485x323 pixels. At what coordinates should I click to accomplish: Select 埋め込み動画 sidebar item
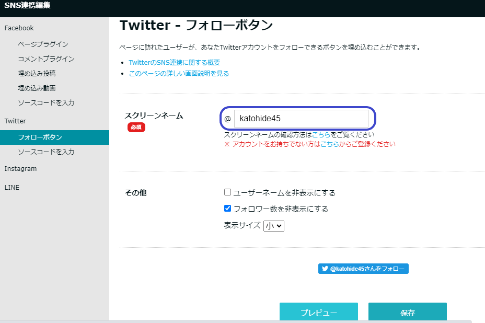pyautogui.click(x=37, y=88)
